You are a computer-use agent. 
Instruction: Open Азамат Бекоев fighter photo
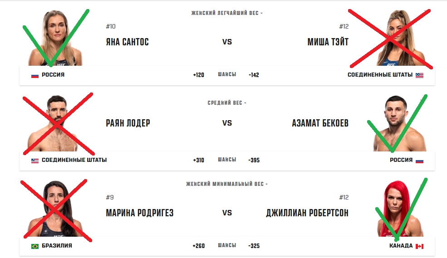(x=399, y=123)
